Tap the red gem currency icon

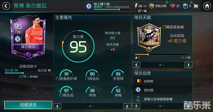[x=173, y=6]
